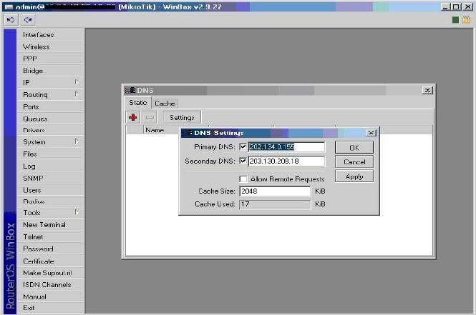Click the green status square indicator
The width and height of the screenshot is (476, 315).
click(x=455, y=20)
